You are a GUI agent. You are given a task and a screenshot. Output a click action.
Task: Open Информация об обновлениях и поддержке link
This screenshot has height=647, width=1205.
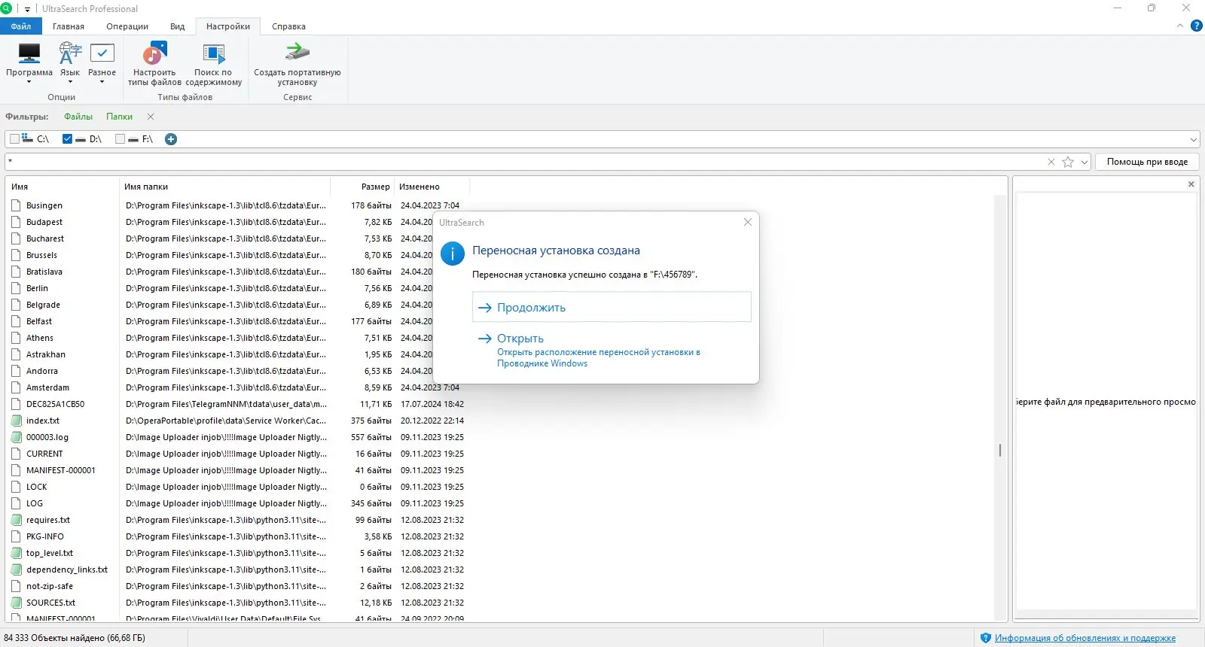pos(1085,638)
